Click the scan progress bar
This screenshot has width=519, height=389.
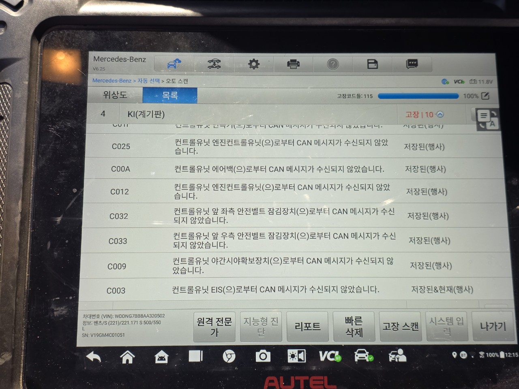[x=418, y=96]
